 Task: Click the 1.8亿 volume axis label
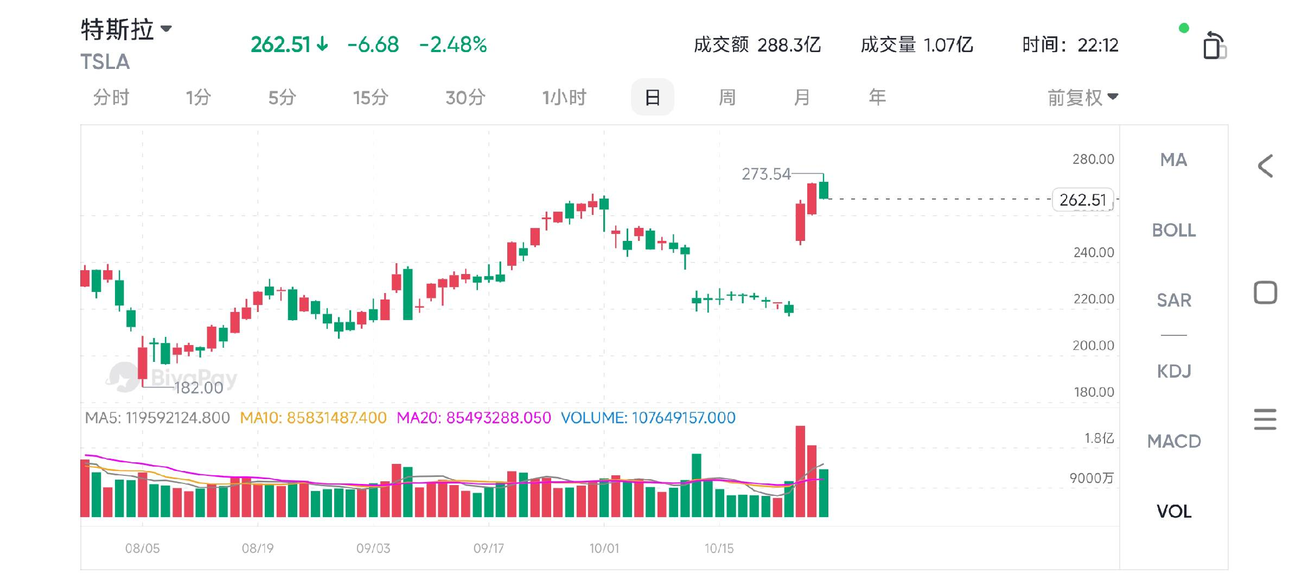(x=1099, y=438)
